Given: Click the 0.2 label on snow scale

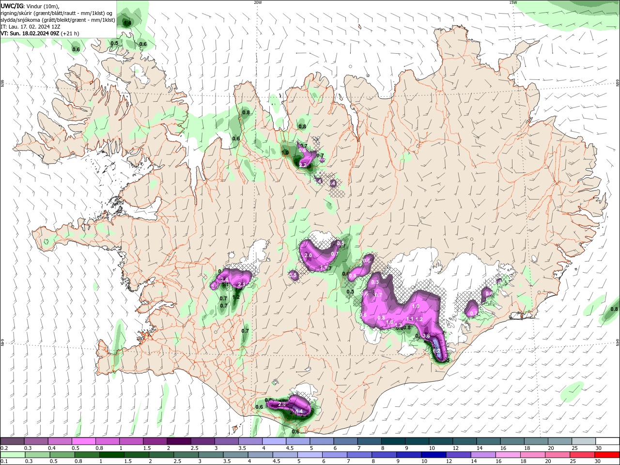Looking at the screenshot, I should (x=3, y=448).
